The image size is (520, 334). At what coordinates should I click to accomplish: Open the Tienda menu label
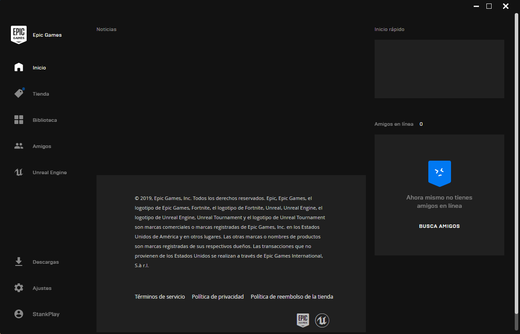(41, 94)
